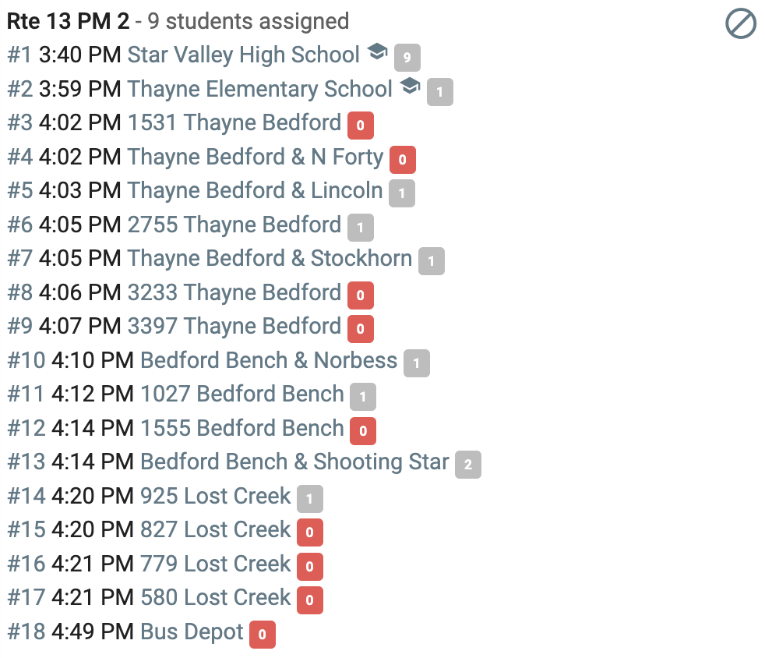Select the 2755 Thayne Bedford stop
The image size is (765, 658).
click(234, 225)
